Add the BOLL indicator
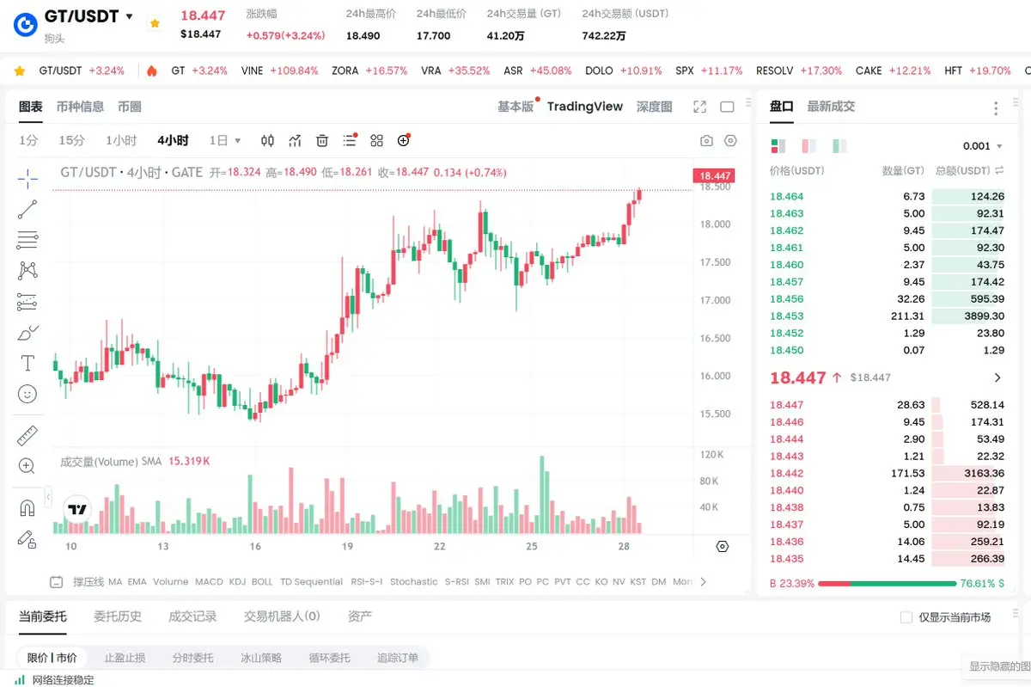 tap(262, 582)
